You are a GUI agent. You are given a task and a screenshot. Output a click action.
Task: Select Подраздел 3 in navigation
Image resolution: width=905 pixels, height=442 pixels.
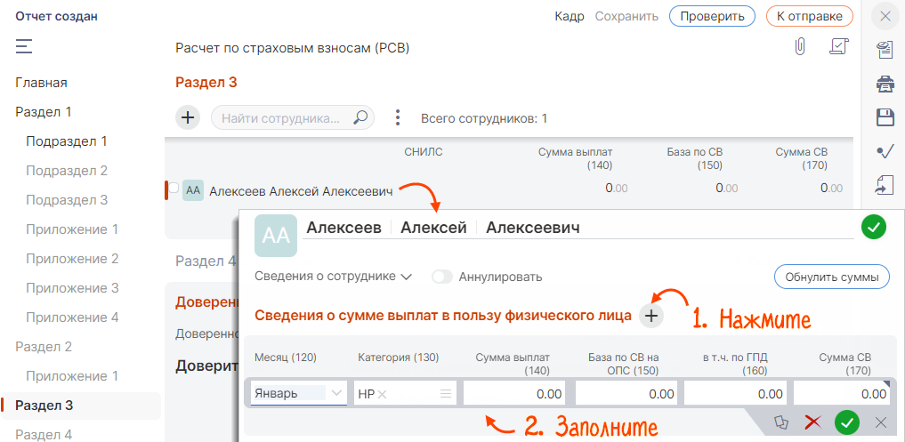[x=67, y=200]
